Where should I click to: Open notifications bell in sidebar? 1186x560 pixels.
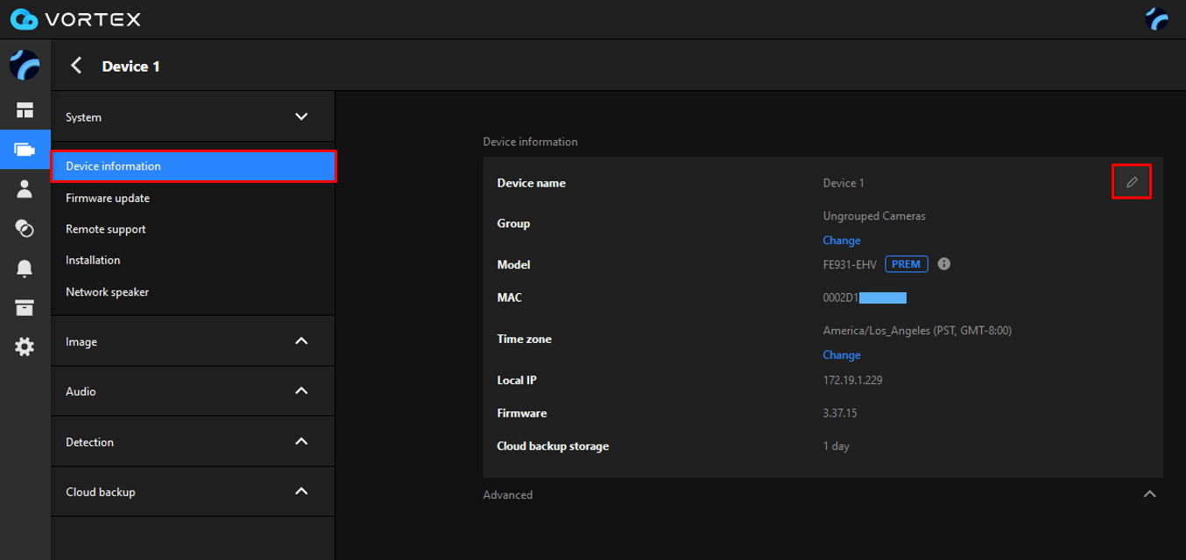(25, 269)
